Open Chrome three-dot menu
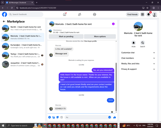 click(158, 8)
